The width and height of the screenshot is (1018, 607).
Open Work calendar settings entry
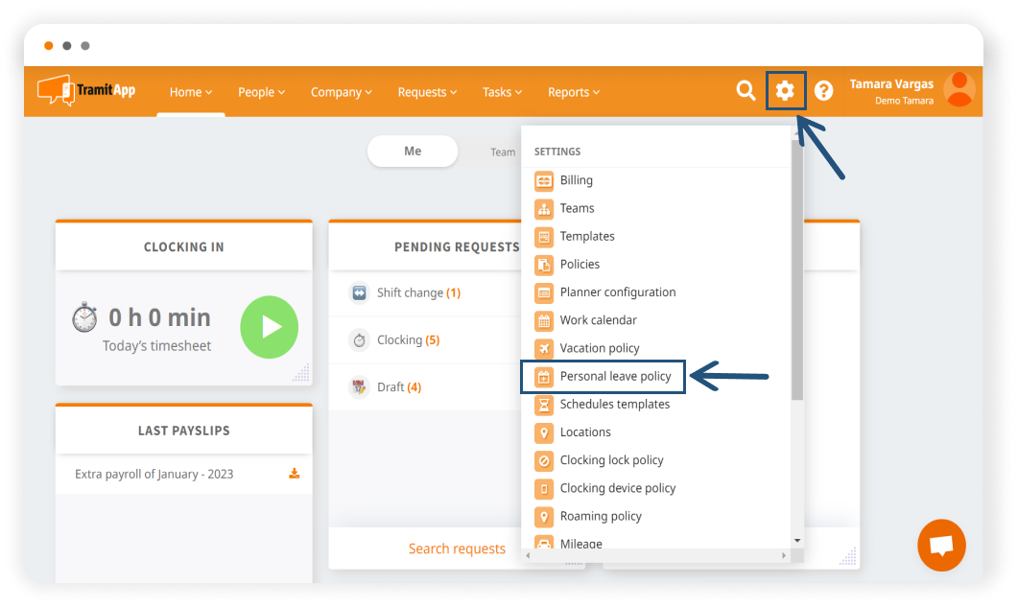(x=598, y=320)
